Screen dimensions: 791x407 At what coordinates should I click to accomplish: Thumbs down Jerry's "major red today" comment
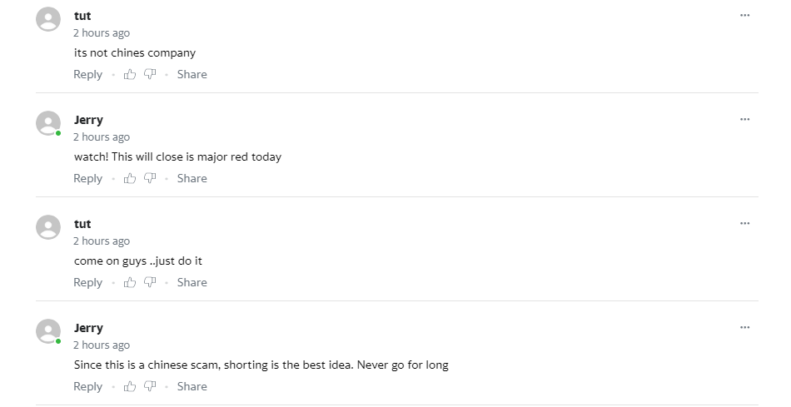[x=150, y=179]
